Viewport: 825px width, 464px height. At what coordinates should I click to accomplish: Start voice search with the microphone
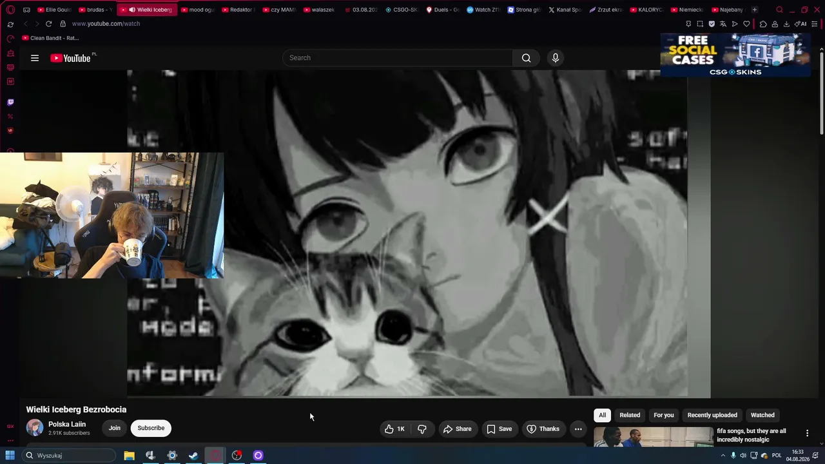coord(556,58)
